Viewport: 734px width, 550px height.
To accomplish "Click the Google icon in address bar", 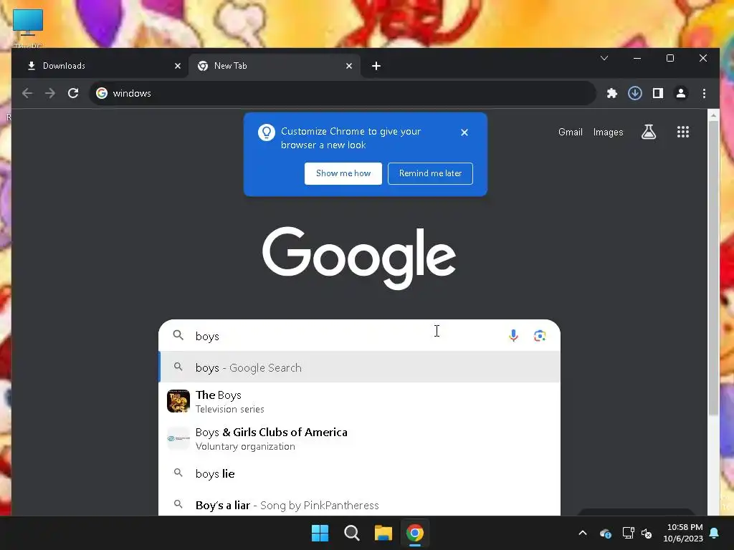I will tap(102, 93).
